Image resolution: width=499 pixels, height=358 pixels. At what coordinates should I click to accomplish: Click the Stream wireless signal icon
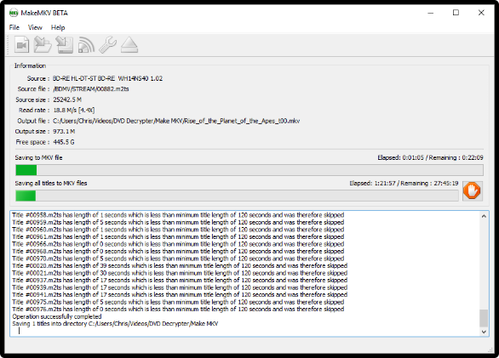[86, 45]
